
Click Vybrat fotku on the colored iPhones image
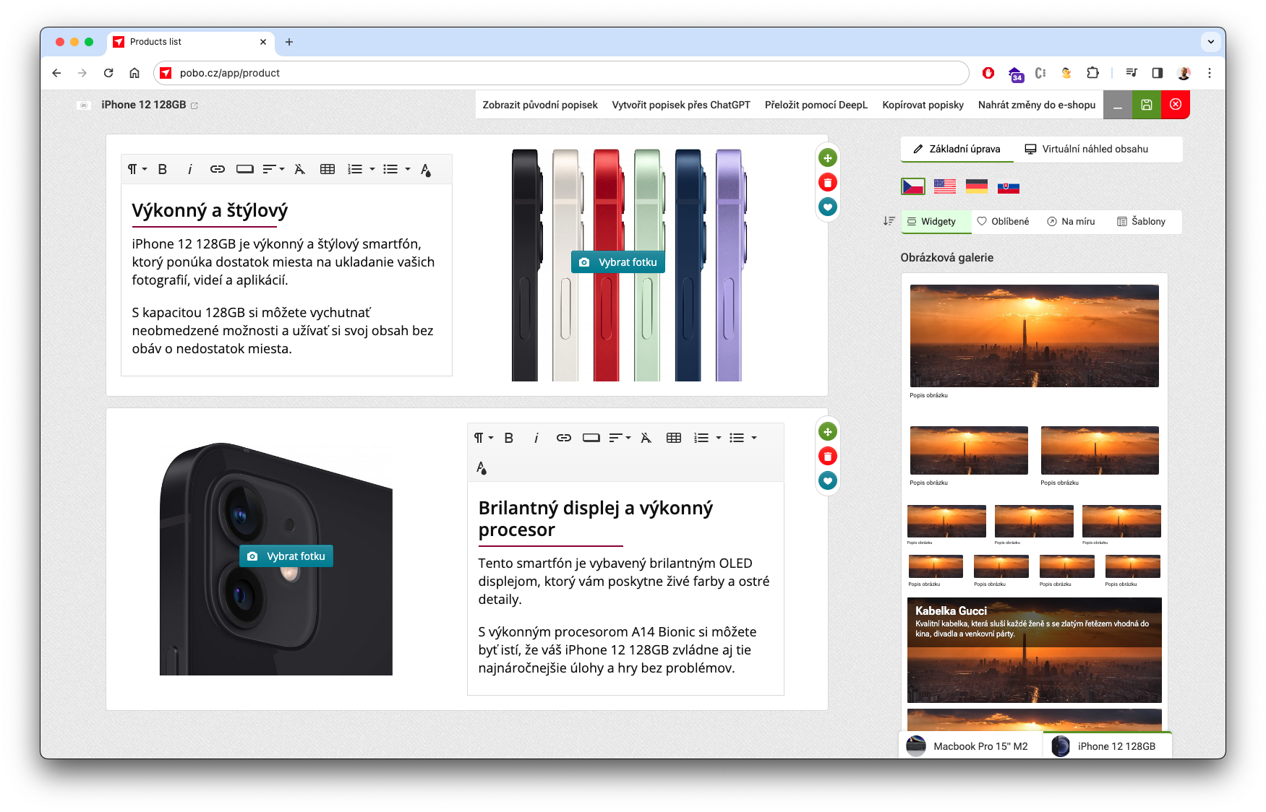click(618, 262)
